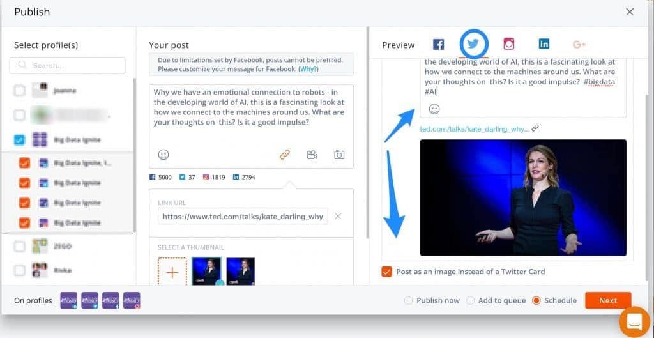Show the Instagram preview
The width and height of the screenshot is (654, 338).
pyautogui.click(x=508, y=44)
